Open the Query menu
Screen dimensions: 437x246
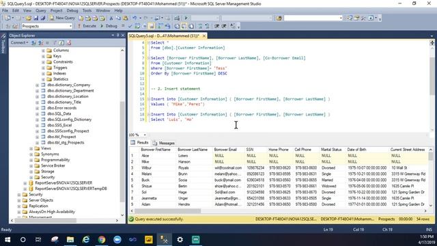coord(41,11)
